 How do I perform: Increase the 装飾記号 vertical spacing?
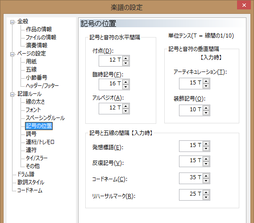coord(206,108)
